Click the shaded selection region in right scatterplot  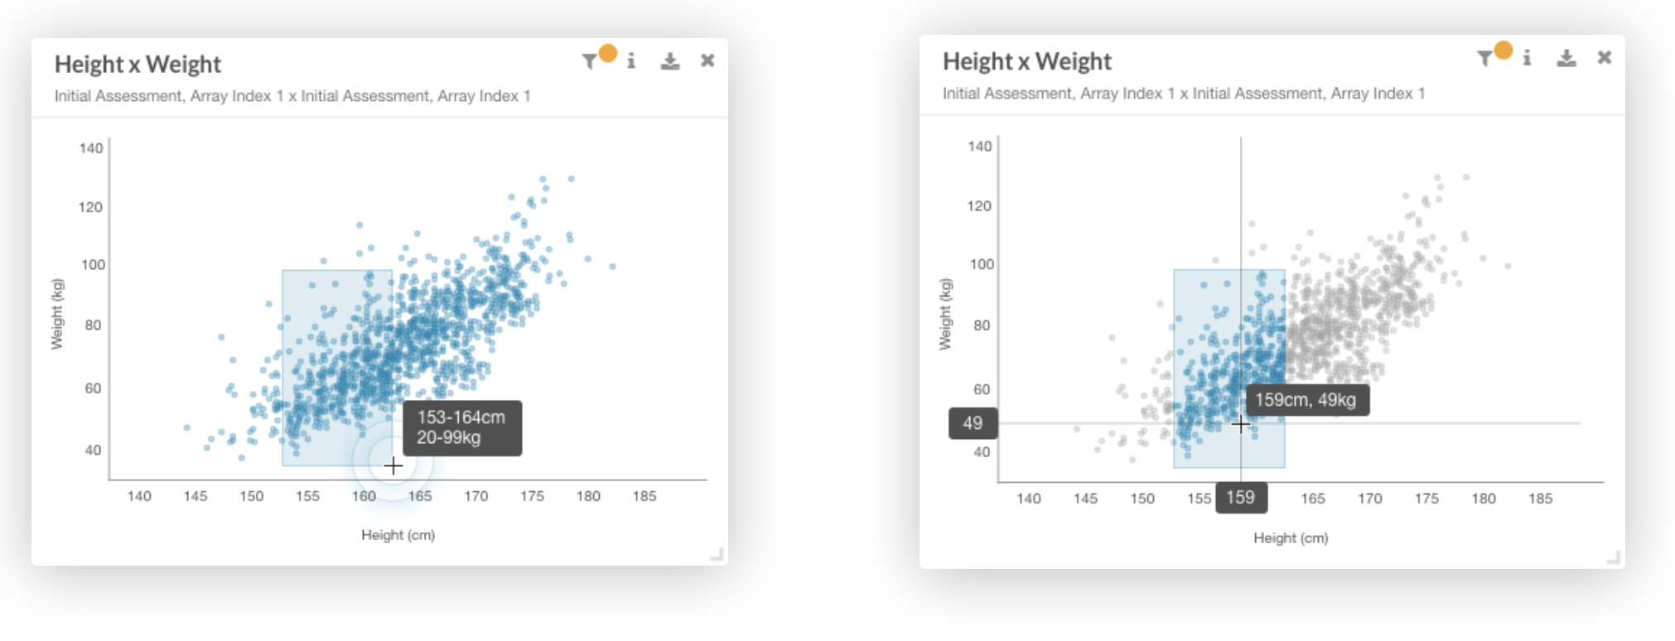(1229, 369)
